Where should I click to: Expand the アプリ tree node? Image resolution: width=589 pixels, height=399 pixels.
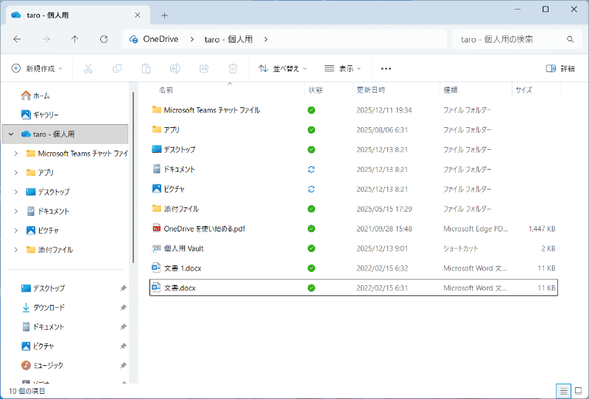click(15, 173)
